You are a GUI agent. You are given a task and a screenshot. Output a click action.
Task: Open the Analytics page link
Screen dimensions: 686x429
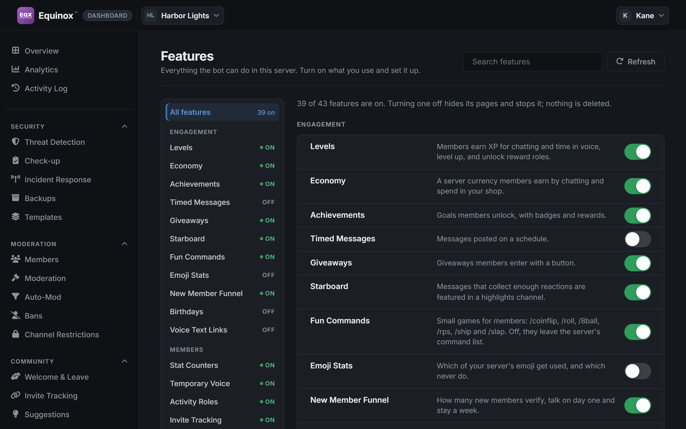pos(69,69)
